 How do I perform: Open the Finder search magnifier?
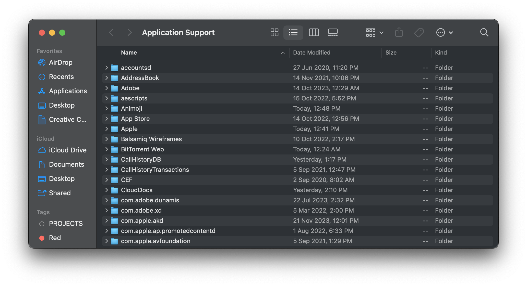[x=484, y=32]
